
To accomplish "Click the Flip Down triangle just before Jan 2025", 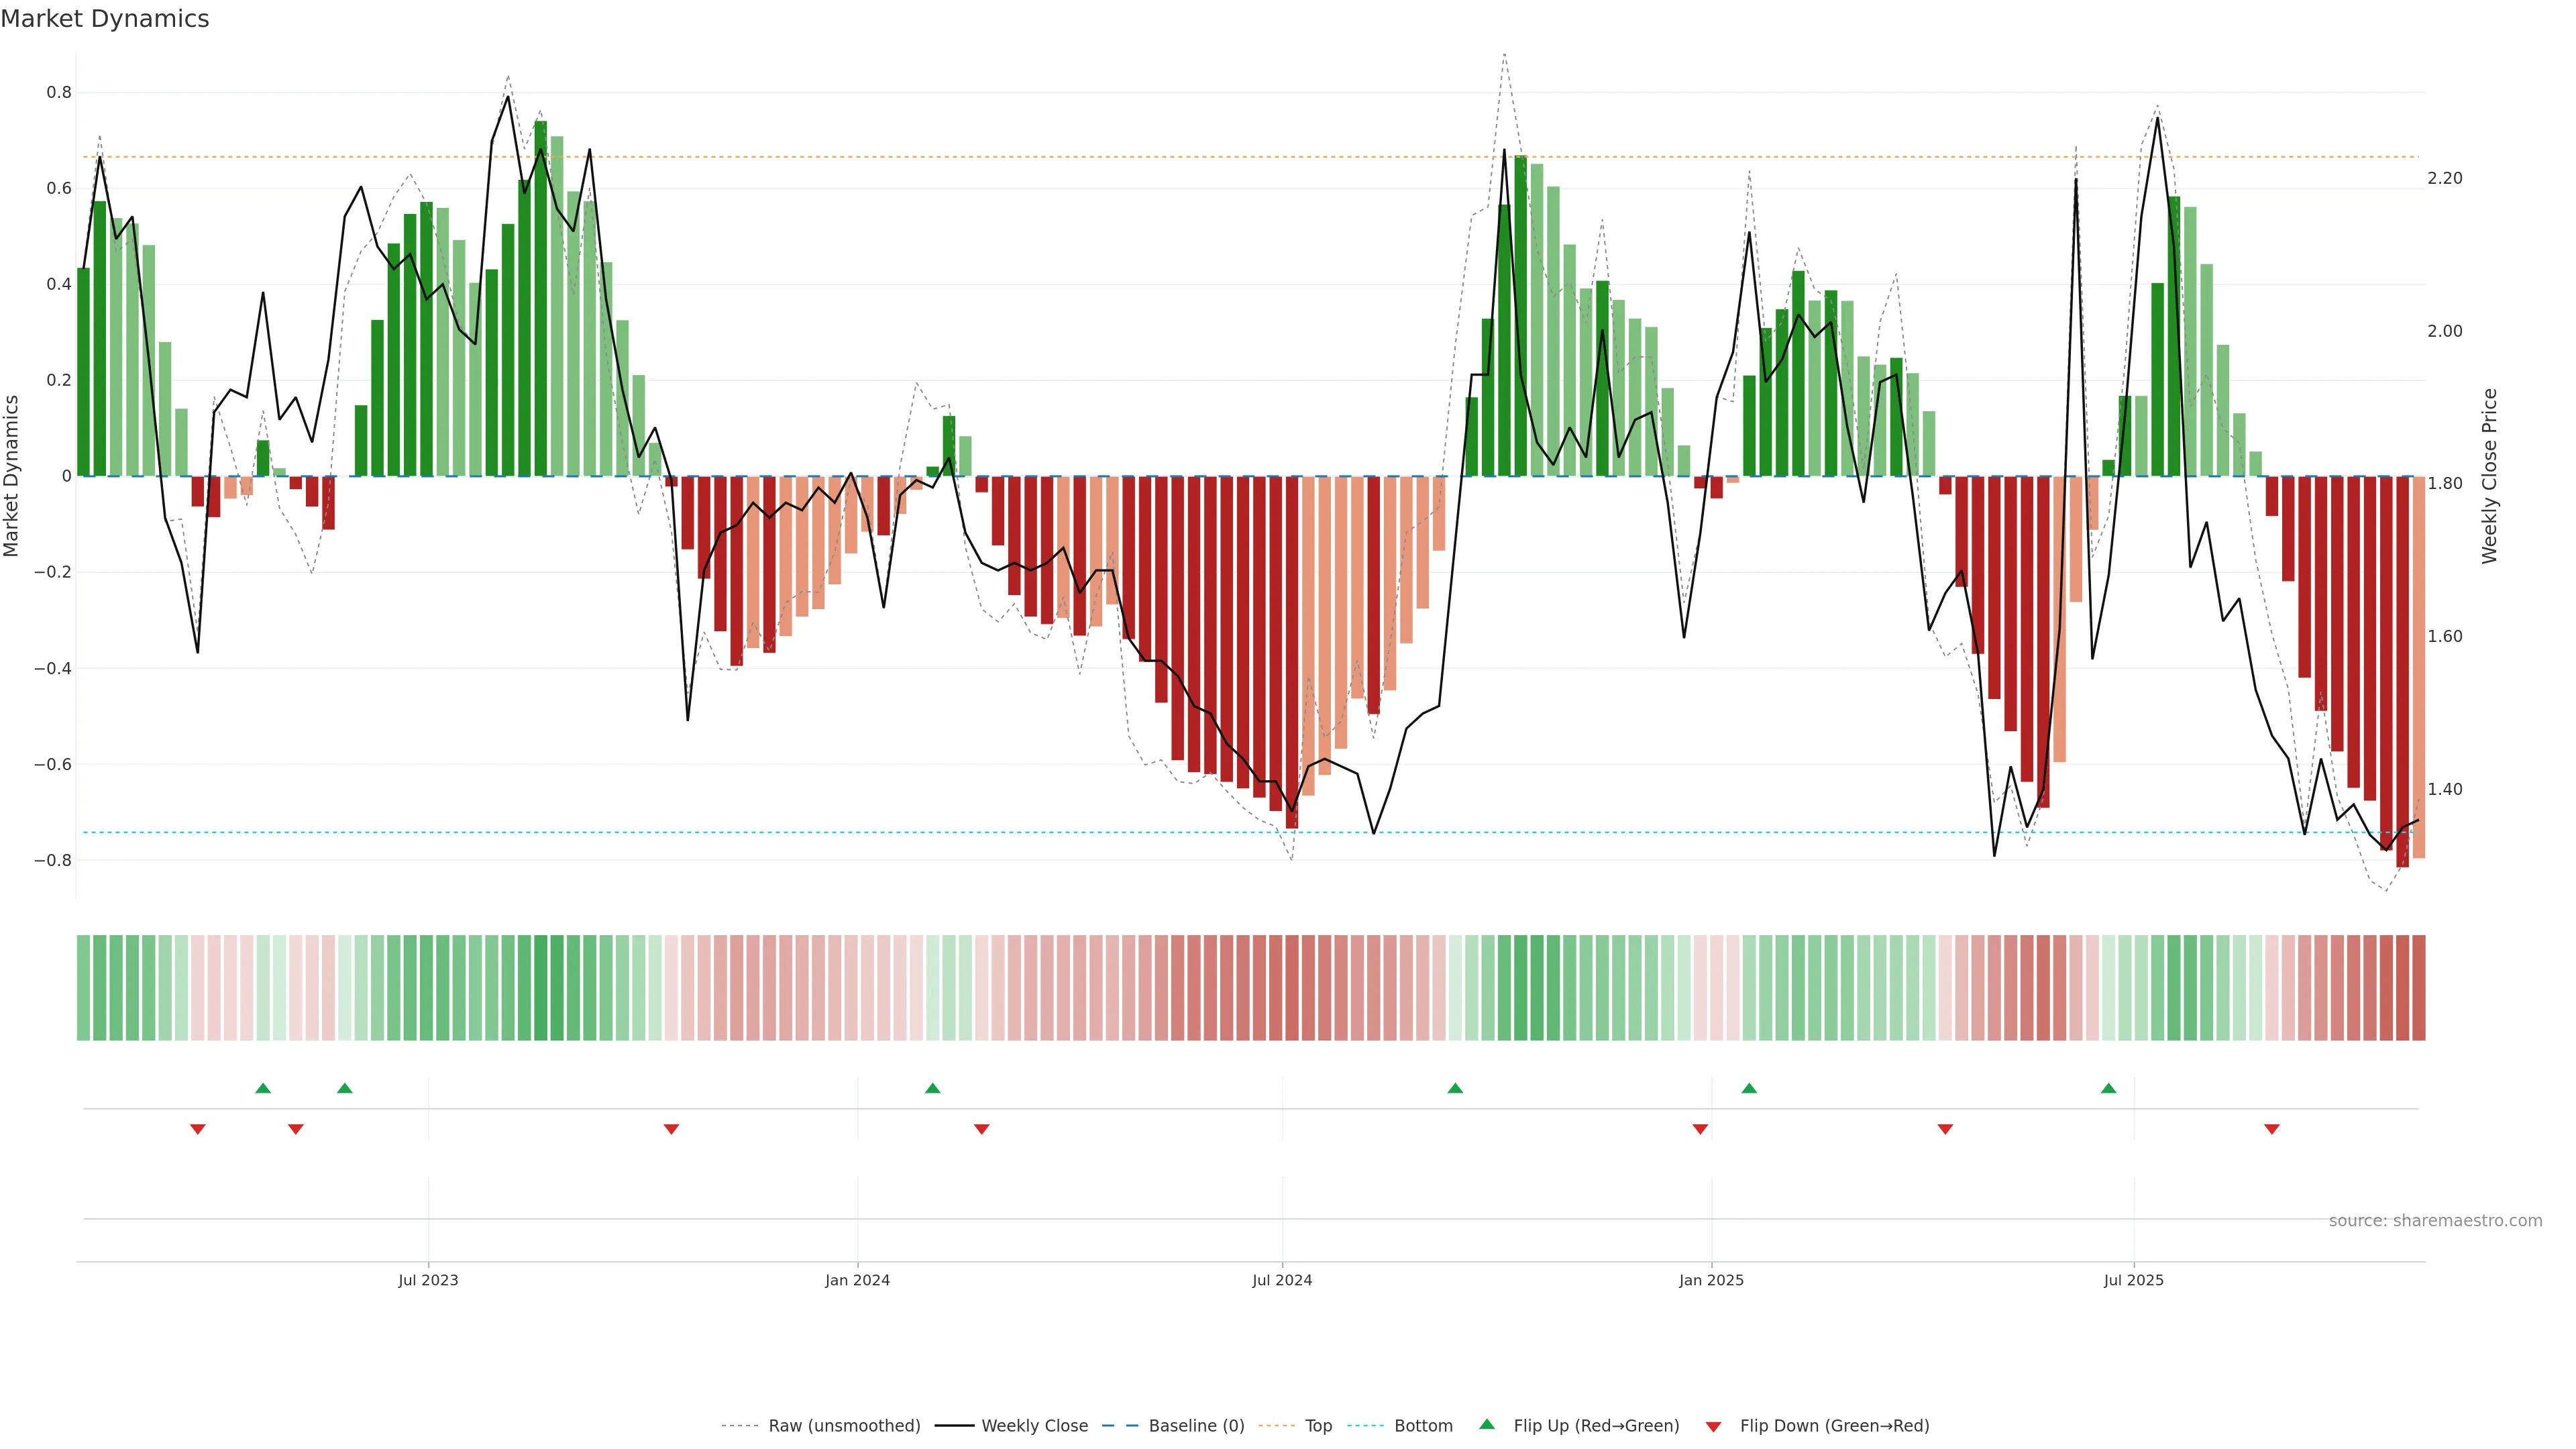I will 1700,1129.
